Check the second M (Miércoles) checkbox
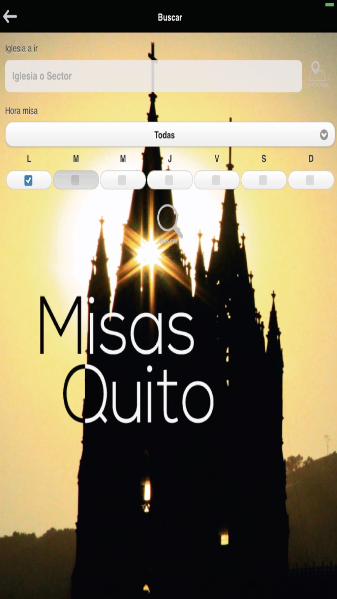337x599 pixels. 123,180
